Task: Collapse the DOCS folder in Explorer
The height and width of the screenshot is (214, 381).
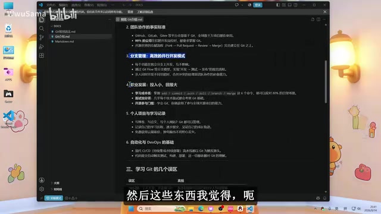Action: click(56, 26)
